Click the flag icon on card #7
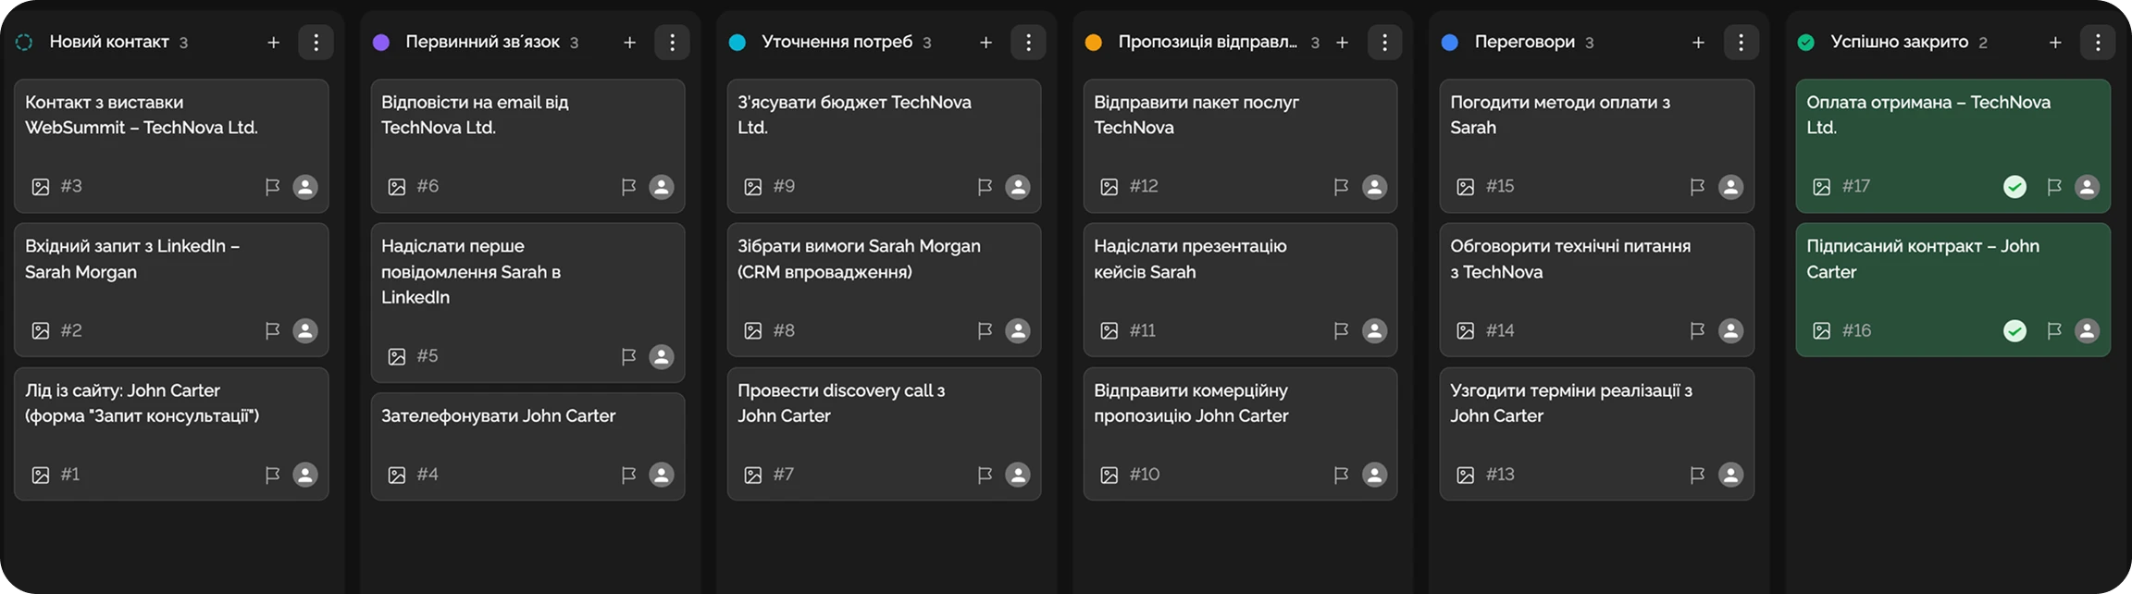Screen dimensions: 2132x594 point(985,475)
